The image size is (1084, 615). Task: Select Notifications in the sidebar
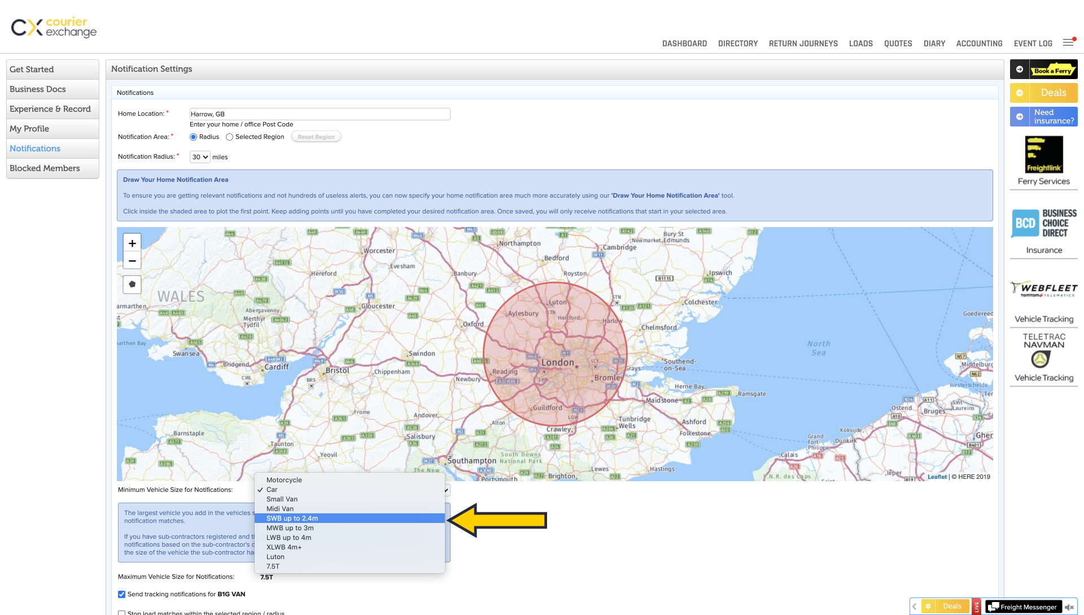click(x=53, y=149)
